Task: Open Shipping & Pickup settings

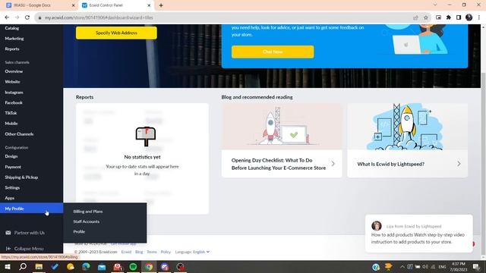Action: click(x=21, y=177)
